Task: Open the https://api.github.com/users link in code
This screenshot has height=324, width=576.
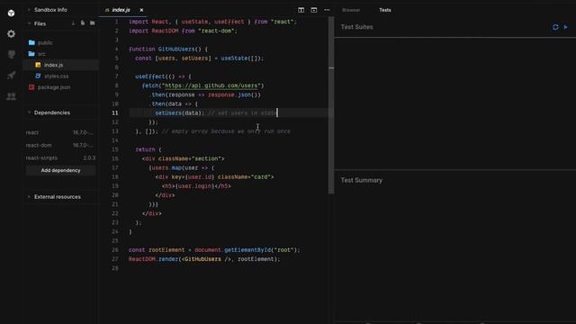Action: pyautogui.click(x=211, y=85)
